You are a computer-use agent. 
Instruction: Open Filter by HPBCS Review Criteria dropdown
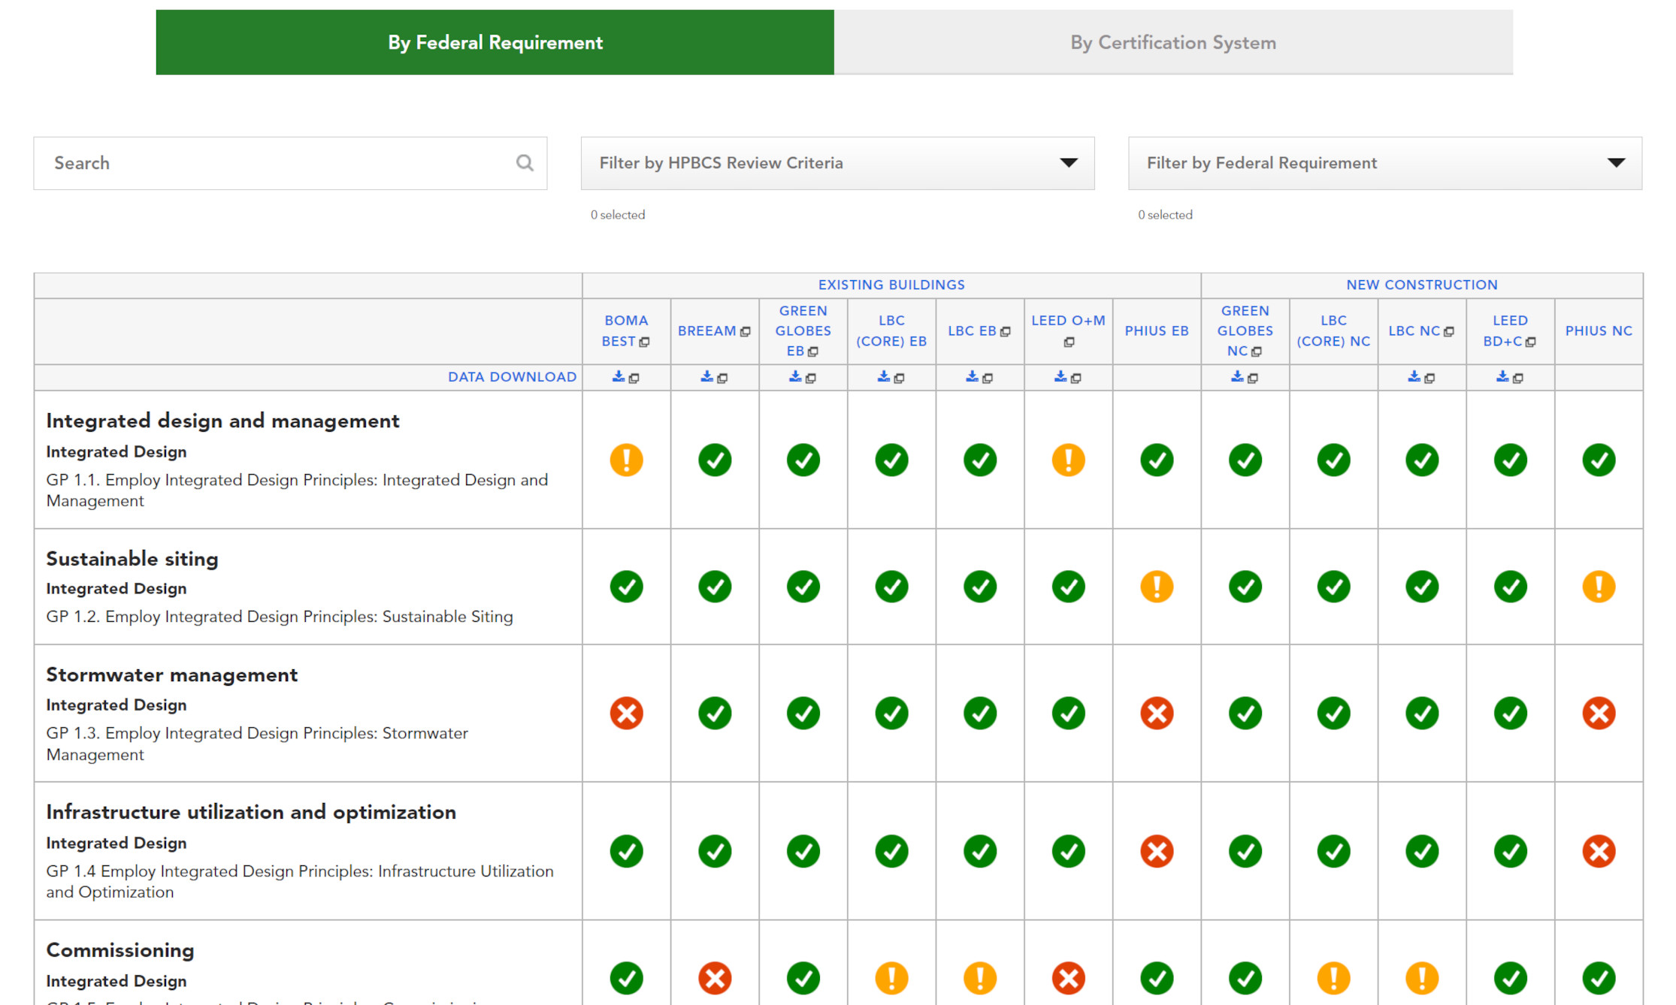pos(837,163)
